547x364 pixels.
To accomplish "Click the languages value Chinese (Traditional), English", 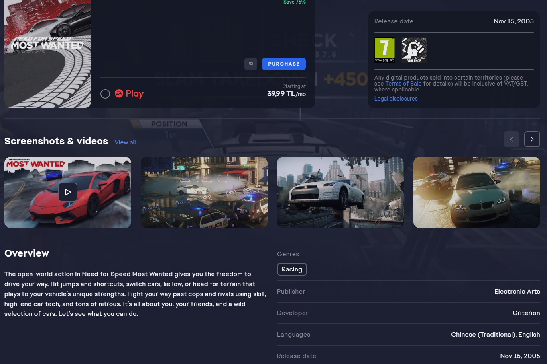I will (496, 335).
